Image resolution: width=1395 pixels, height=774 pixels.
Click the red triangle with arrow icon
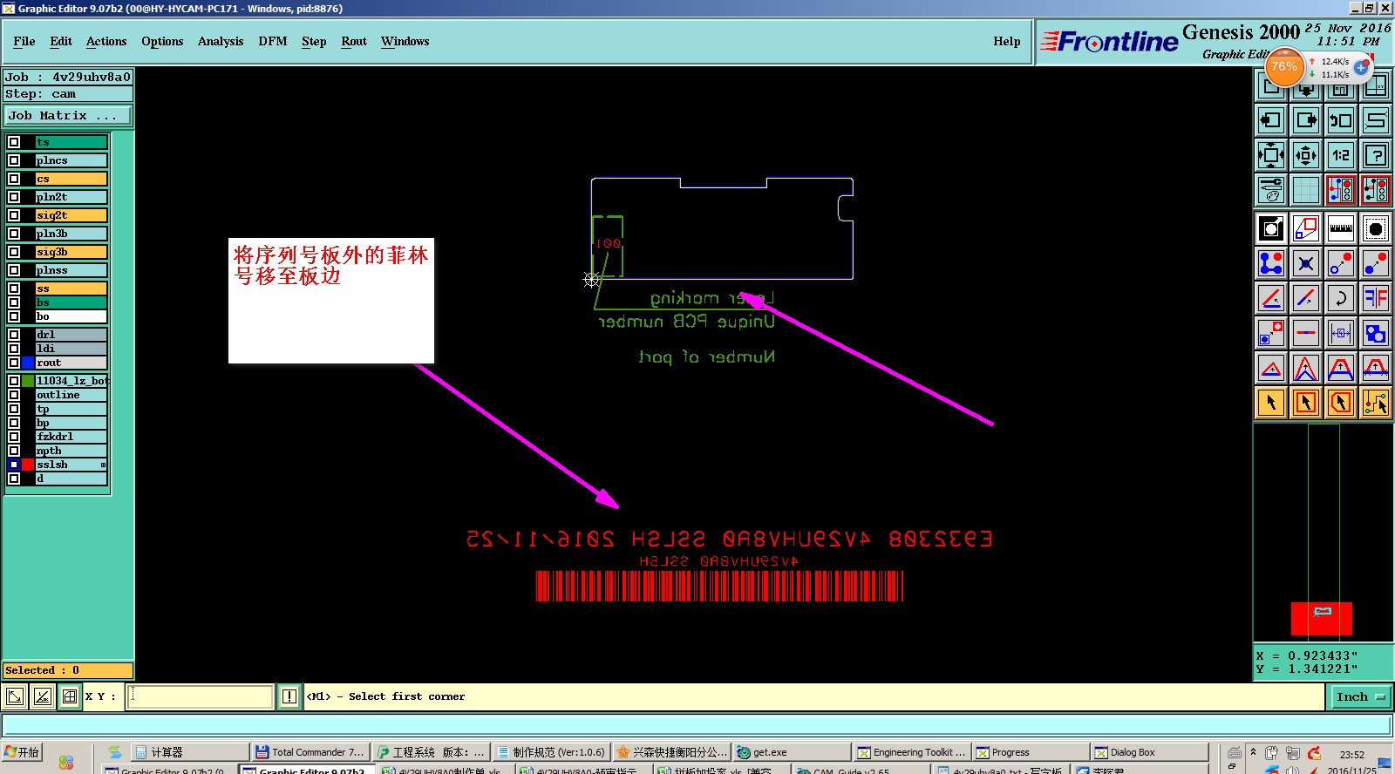coord(1271,368)
